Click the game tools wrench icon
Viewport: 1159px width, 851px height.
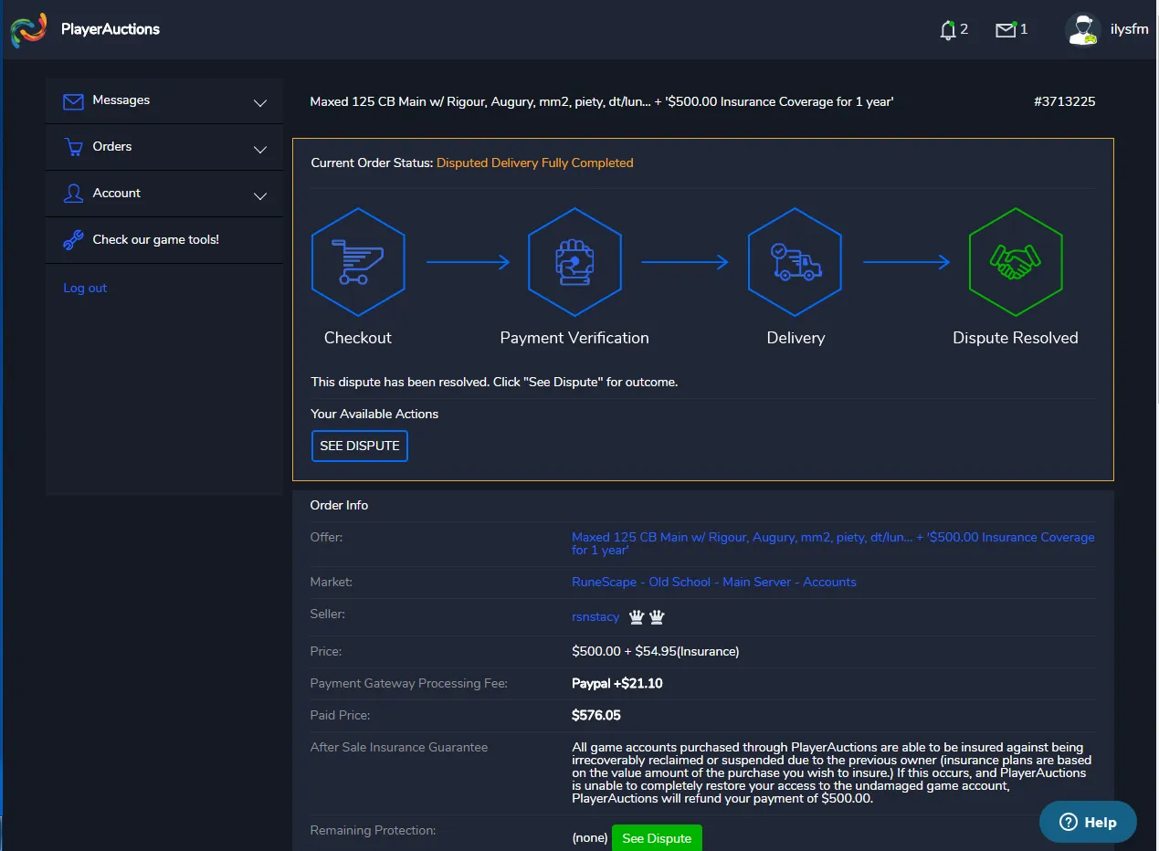(73, 240)
